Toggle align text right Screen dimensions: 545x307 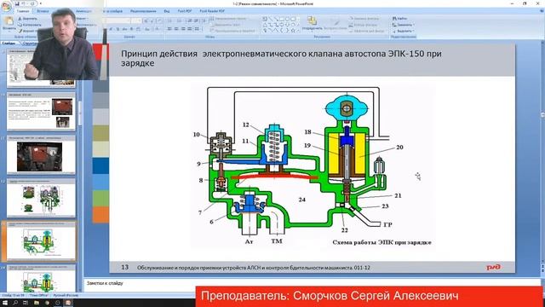(x=183, y=29)
